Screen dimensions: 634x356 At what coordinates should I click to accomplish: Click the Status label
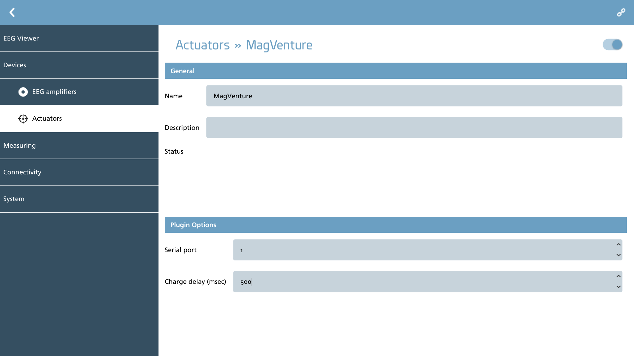(174, 151)
